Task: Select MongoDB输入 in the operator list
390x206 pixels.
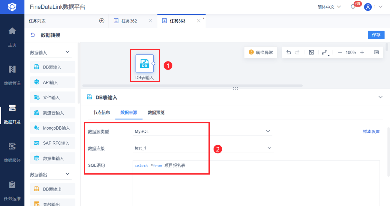Action: coord(52,128)
